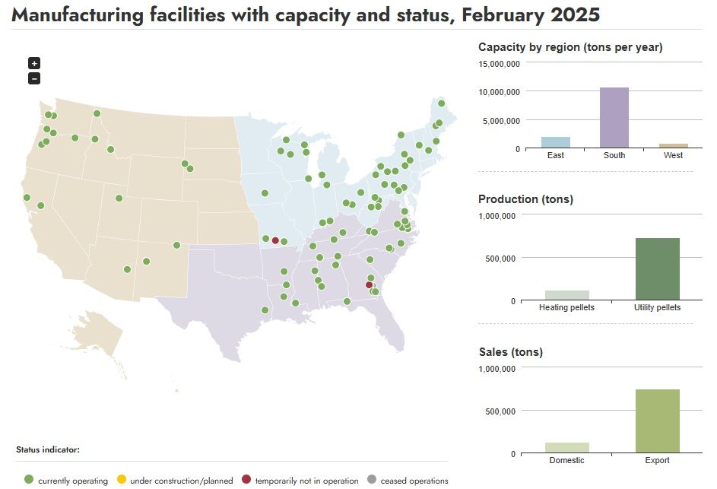The width and height of the screenshot is (717, 489).
Task: Select the green facility marker in Montana
Action: click(97, 114)
